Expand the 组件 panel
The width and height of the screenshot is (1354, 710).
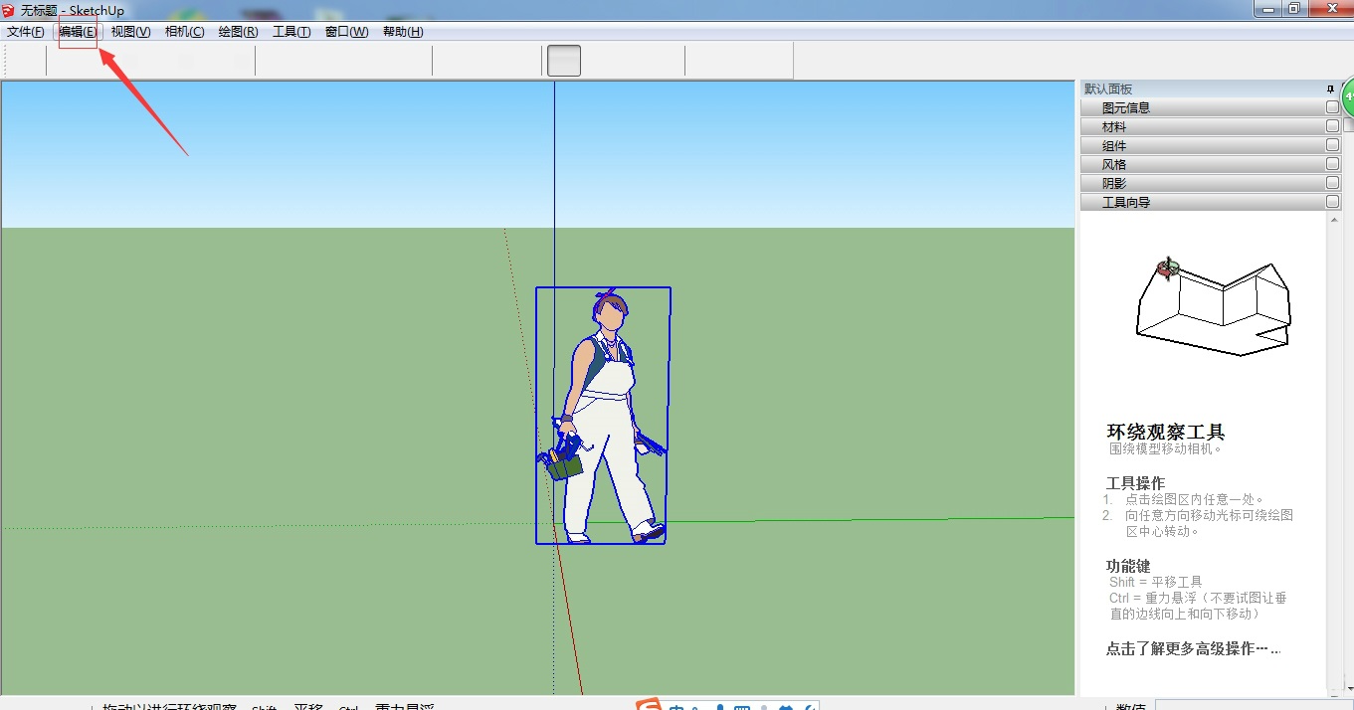(x=1211, y=146)
